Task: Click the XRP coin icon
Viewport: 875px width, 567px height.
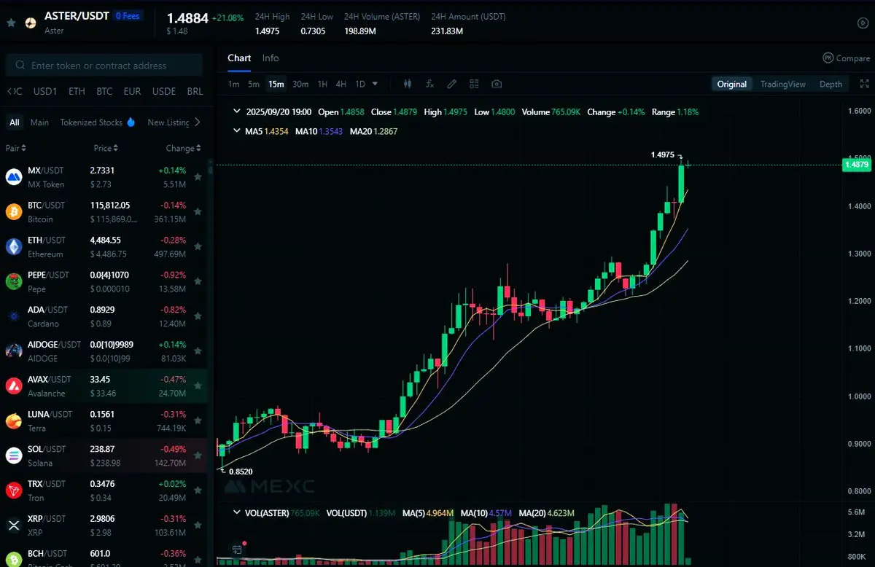Action: point(14,525)
